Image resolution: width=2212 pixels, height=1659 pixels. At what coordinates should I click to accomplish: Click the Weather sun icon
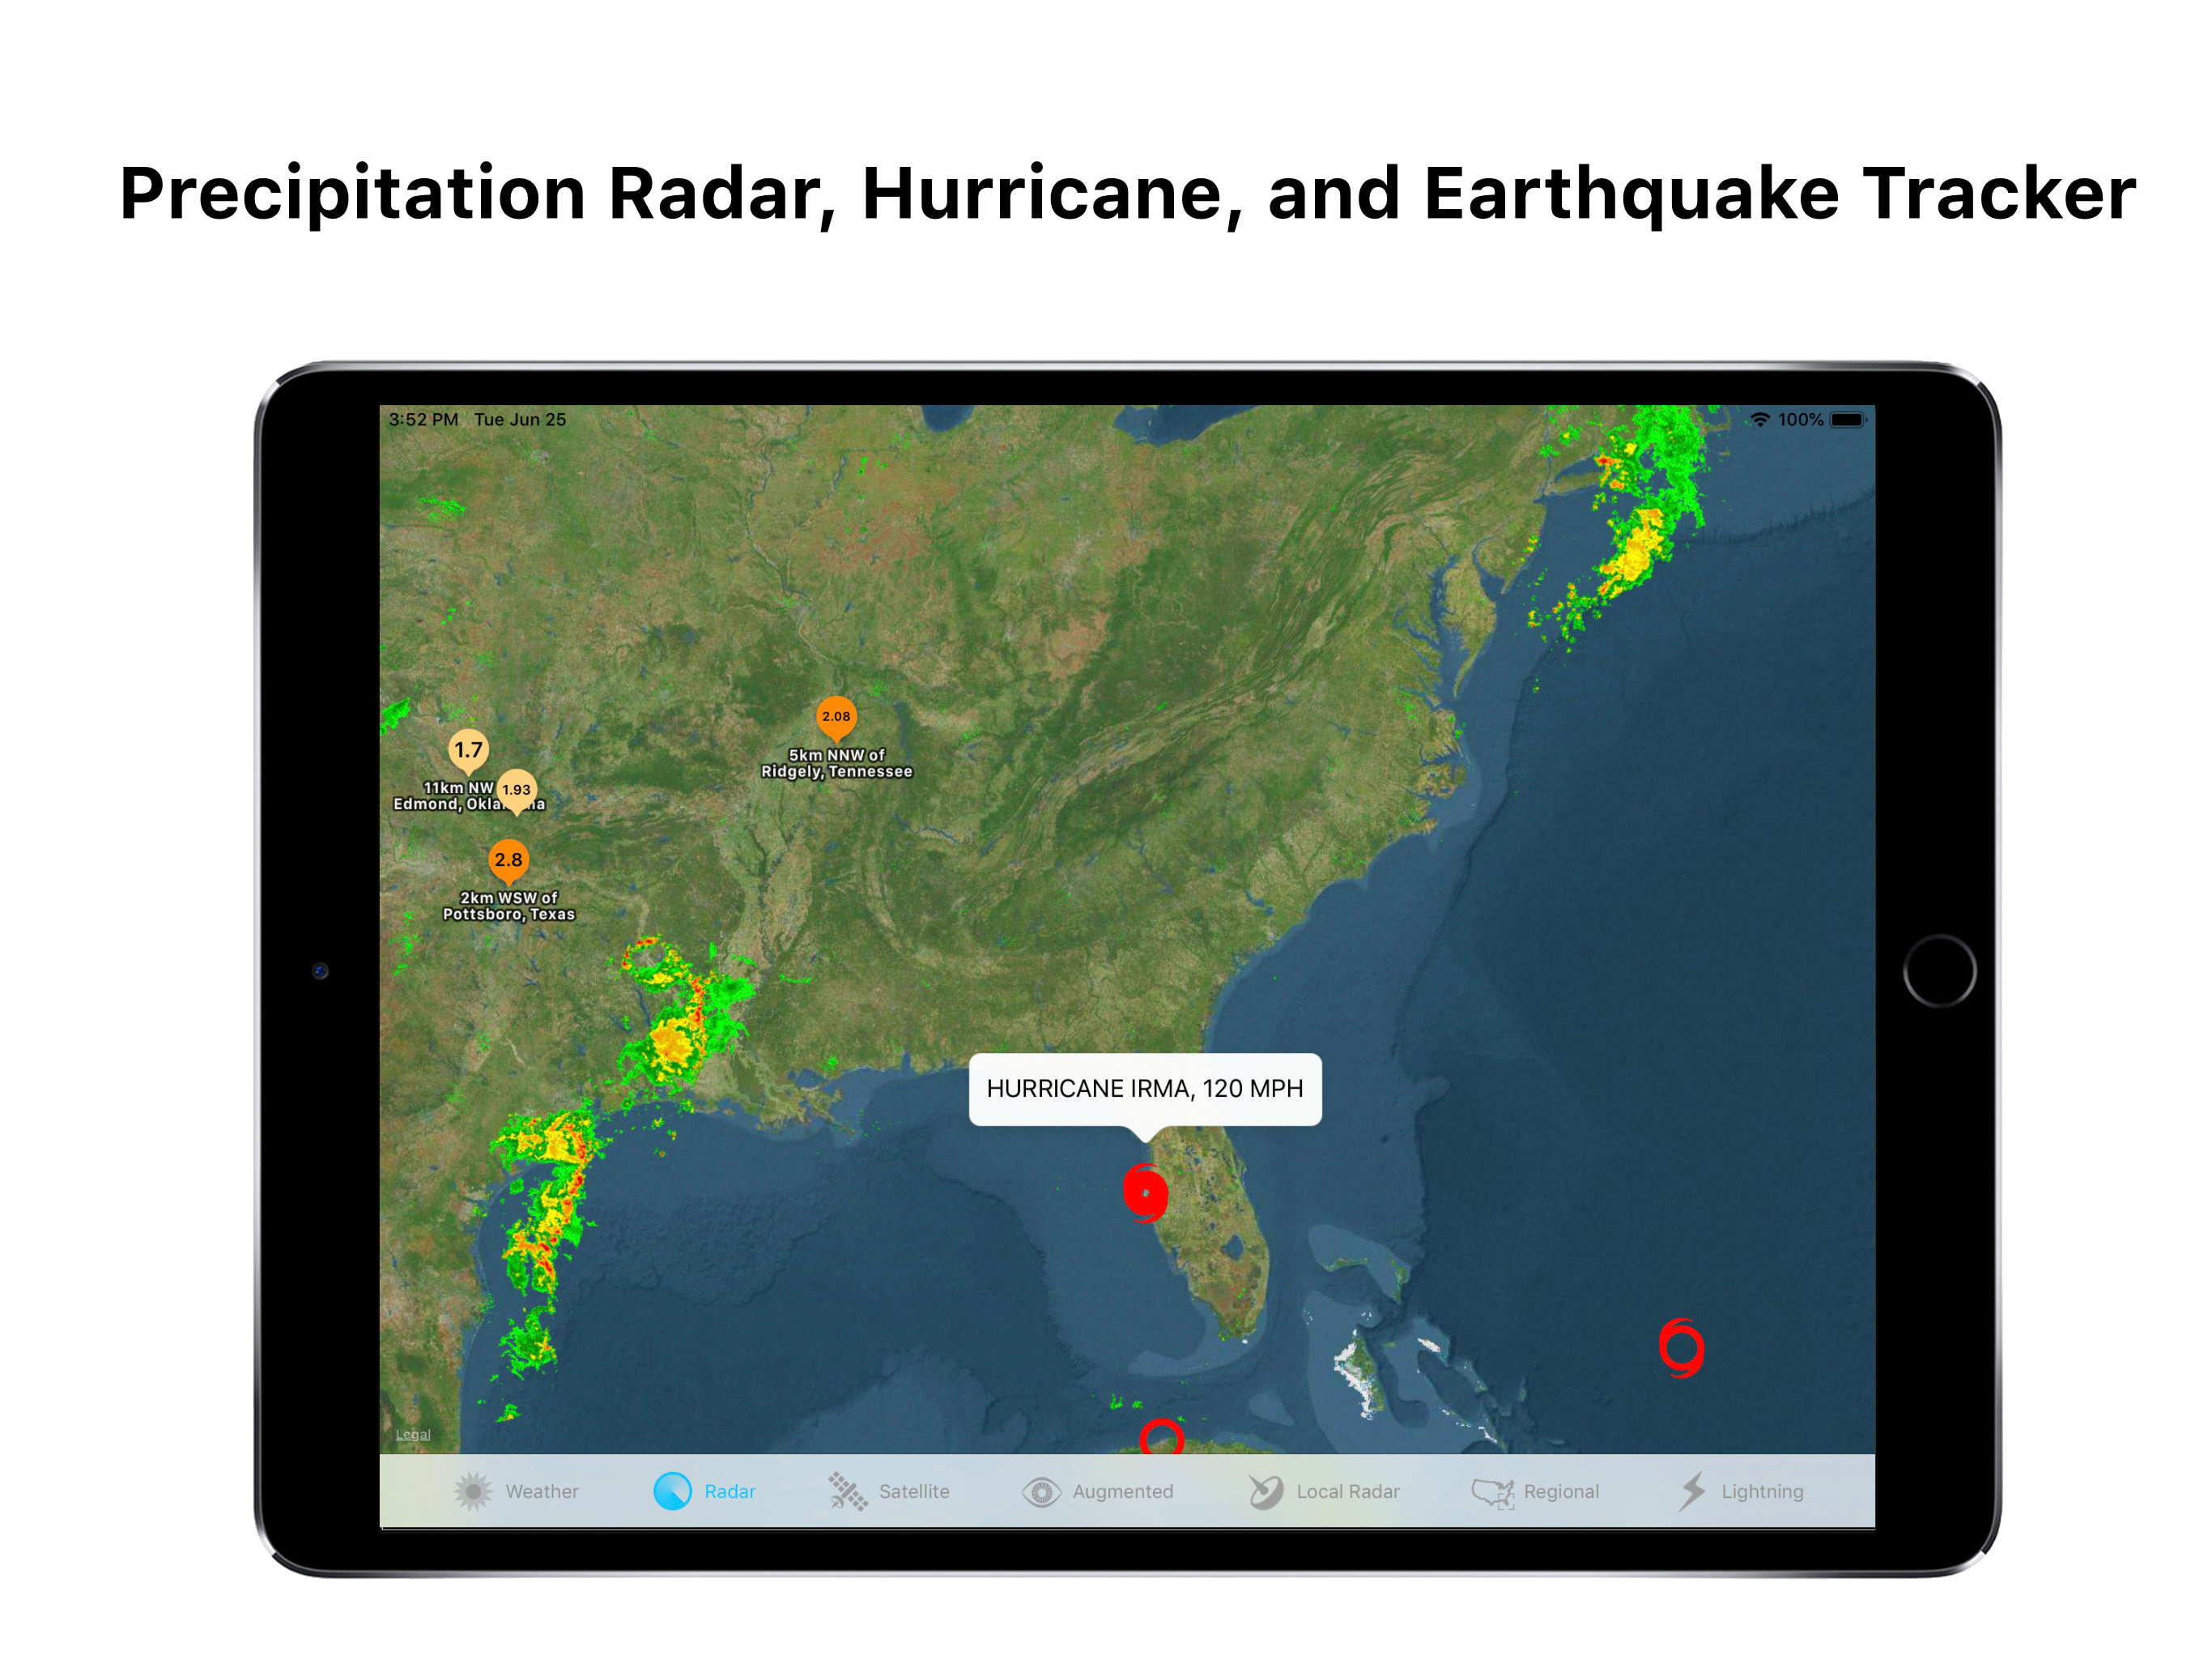(473, 1491)
